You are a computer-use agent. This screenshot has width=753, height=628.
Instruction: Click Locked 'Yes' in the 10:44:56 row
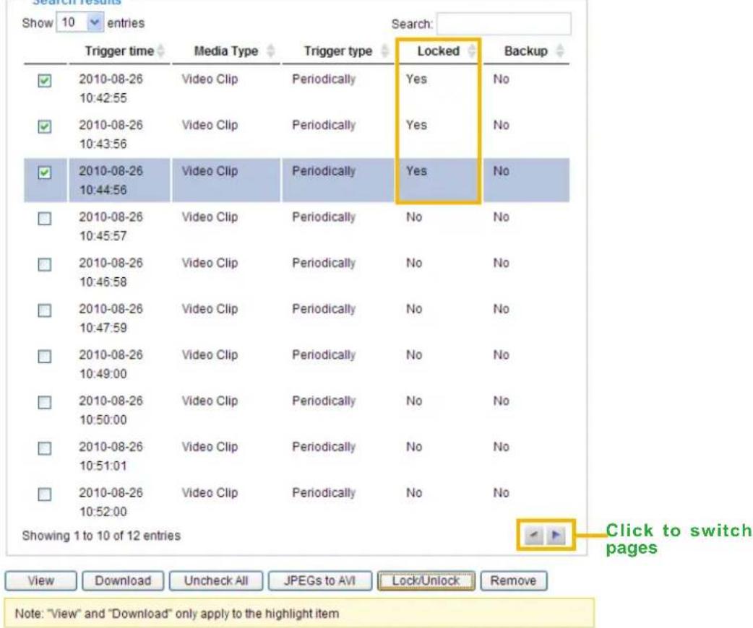pos(416,171)
